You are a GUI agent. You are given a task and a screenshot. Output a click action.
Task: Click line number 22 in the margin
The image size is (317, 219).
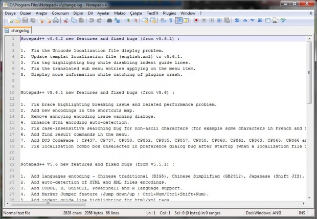12,164
